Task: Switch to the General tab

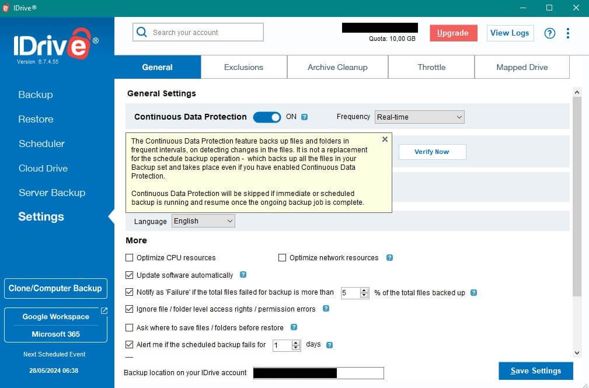Action: (x=158, y=67)
